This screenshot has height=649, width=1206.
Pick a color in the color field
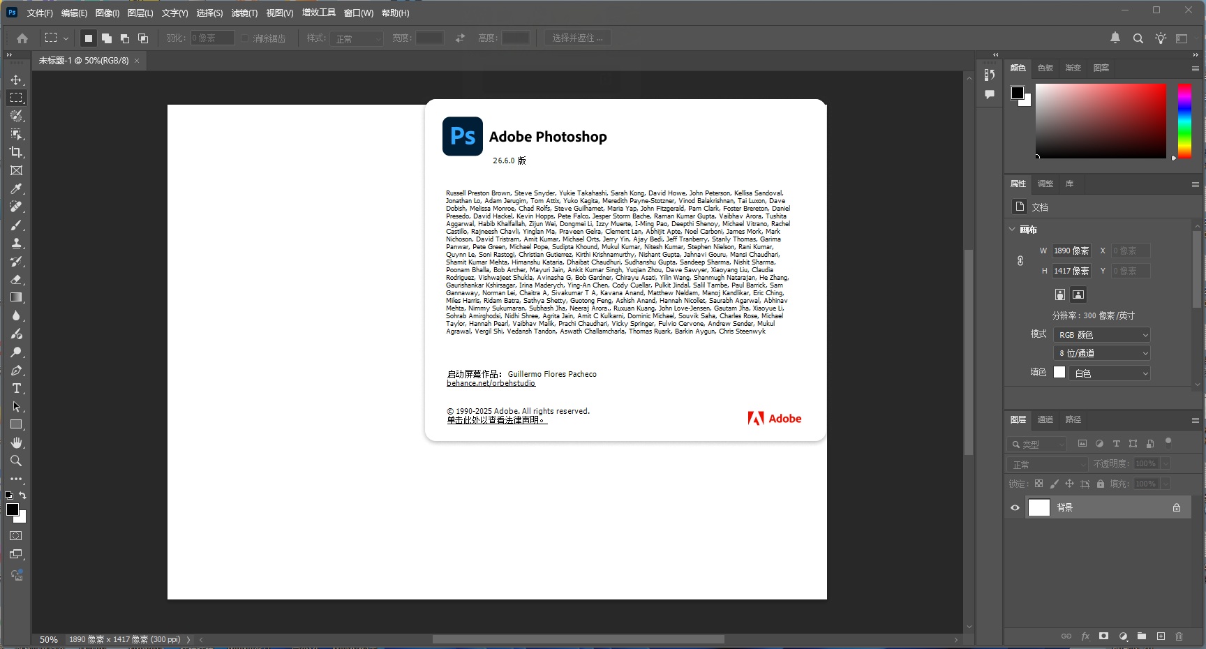tap(1101, 121)
